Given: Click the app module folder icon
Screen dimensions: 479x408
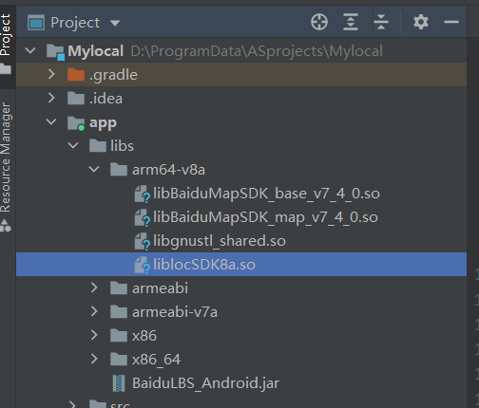Looking at the screenshot, I should coord(76,123).
